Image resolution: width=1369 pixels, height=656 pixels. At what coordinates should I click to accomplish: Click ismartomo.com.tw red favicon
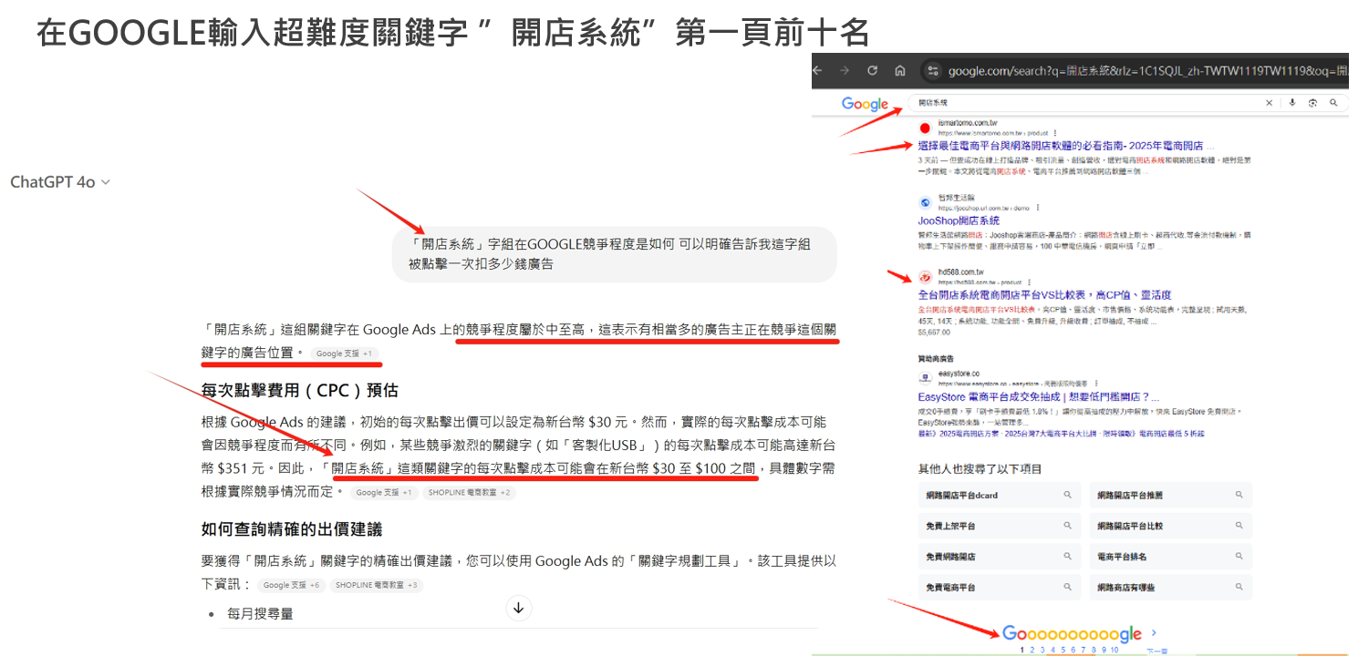(924, 128)
